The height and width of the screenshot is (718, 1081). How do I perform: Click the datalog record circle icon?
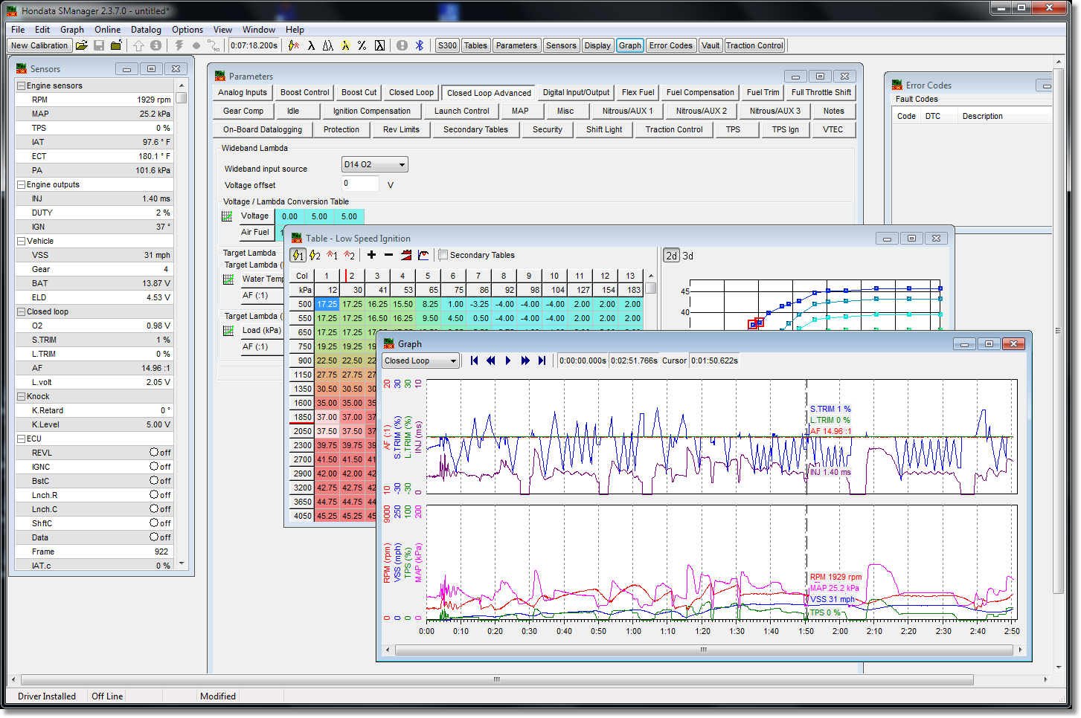click(x=196, y=45)
